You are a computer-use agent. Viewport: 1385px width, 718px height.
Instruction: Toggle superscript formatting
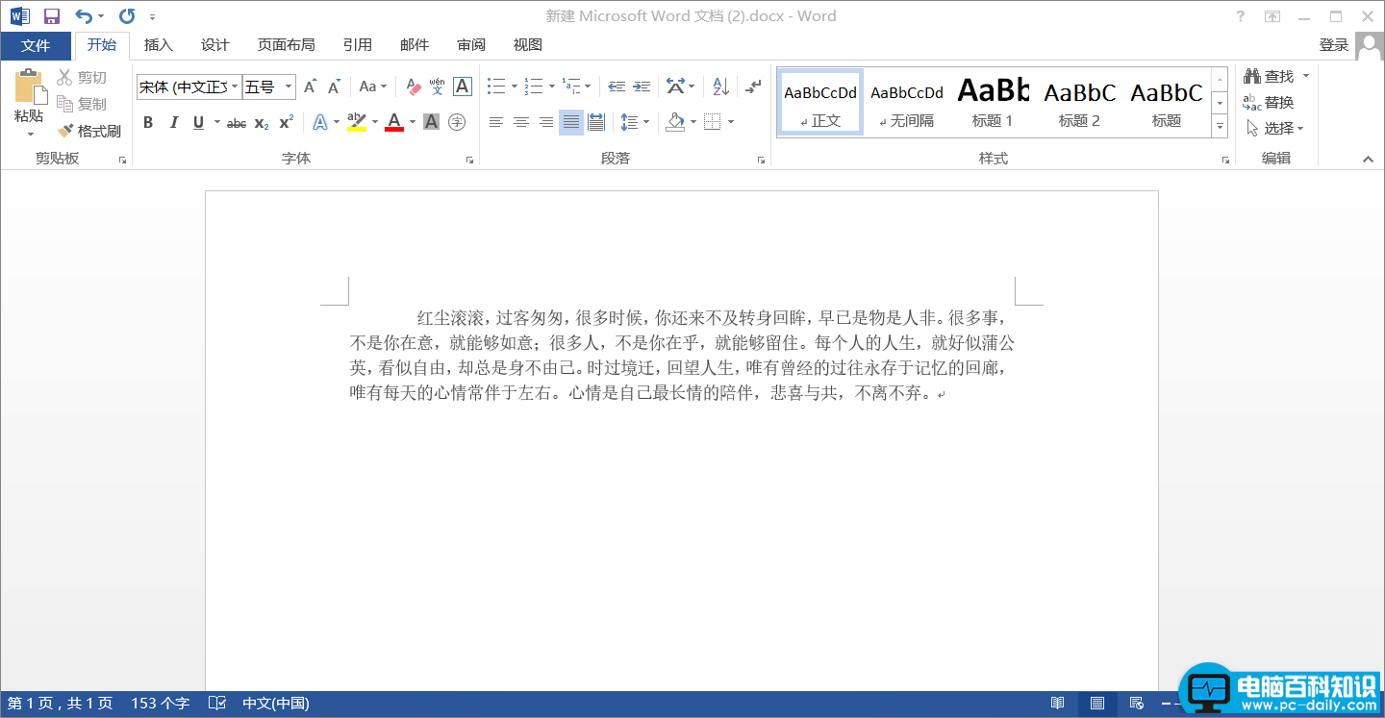[286, 122]
